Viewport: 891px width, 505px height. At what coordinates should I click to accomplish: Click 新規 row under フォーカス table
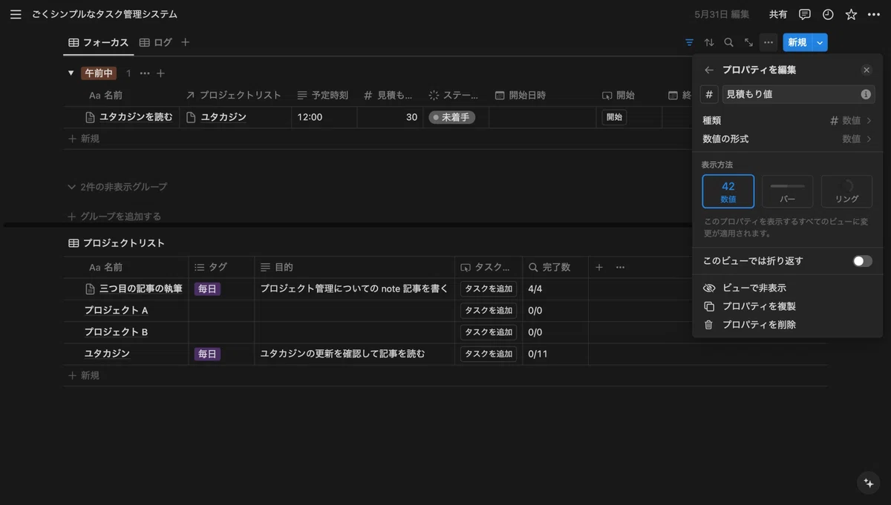[x=83, y=139]
